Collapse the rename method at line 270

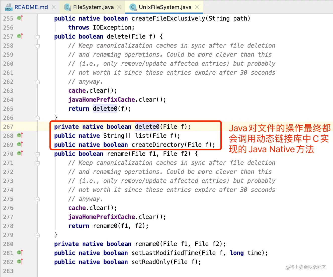click(x=38, y=154)
